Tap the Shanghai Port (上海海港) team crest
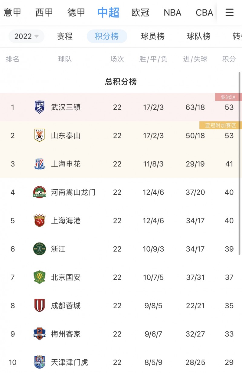This screenshot has height=373, width=242. (x=39, y=221)
